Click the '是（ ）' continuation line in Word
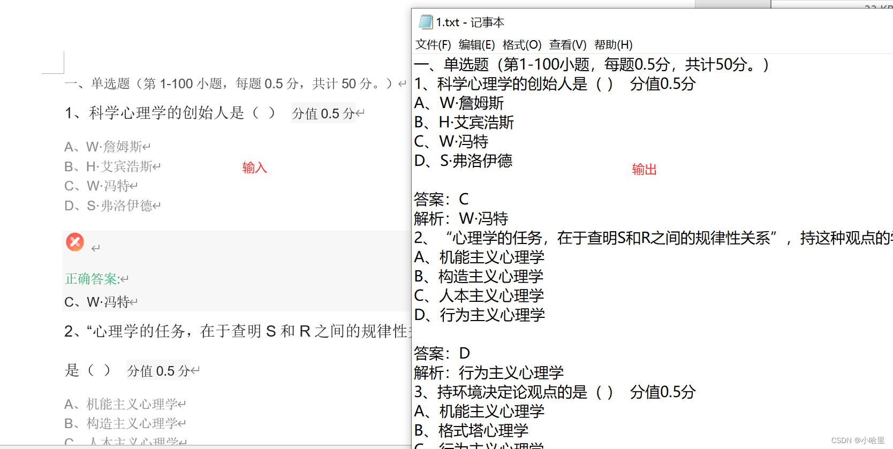Screen dimensions: 893x449 click(x=88, y=370)
